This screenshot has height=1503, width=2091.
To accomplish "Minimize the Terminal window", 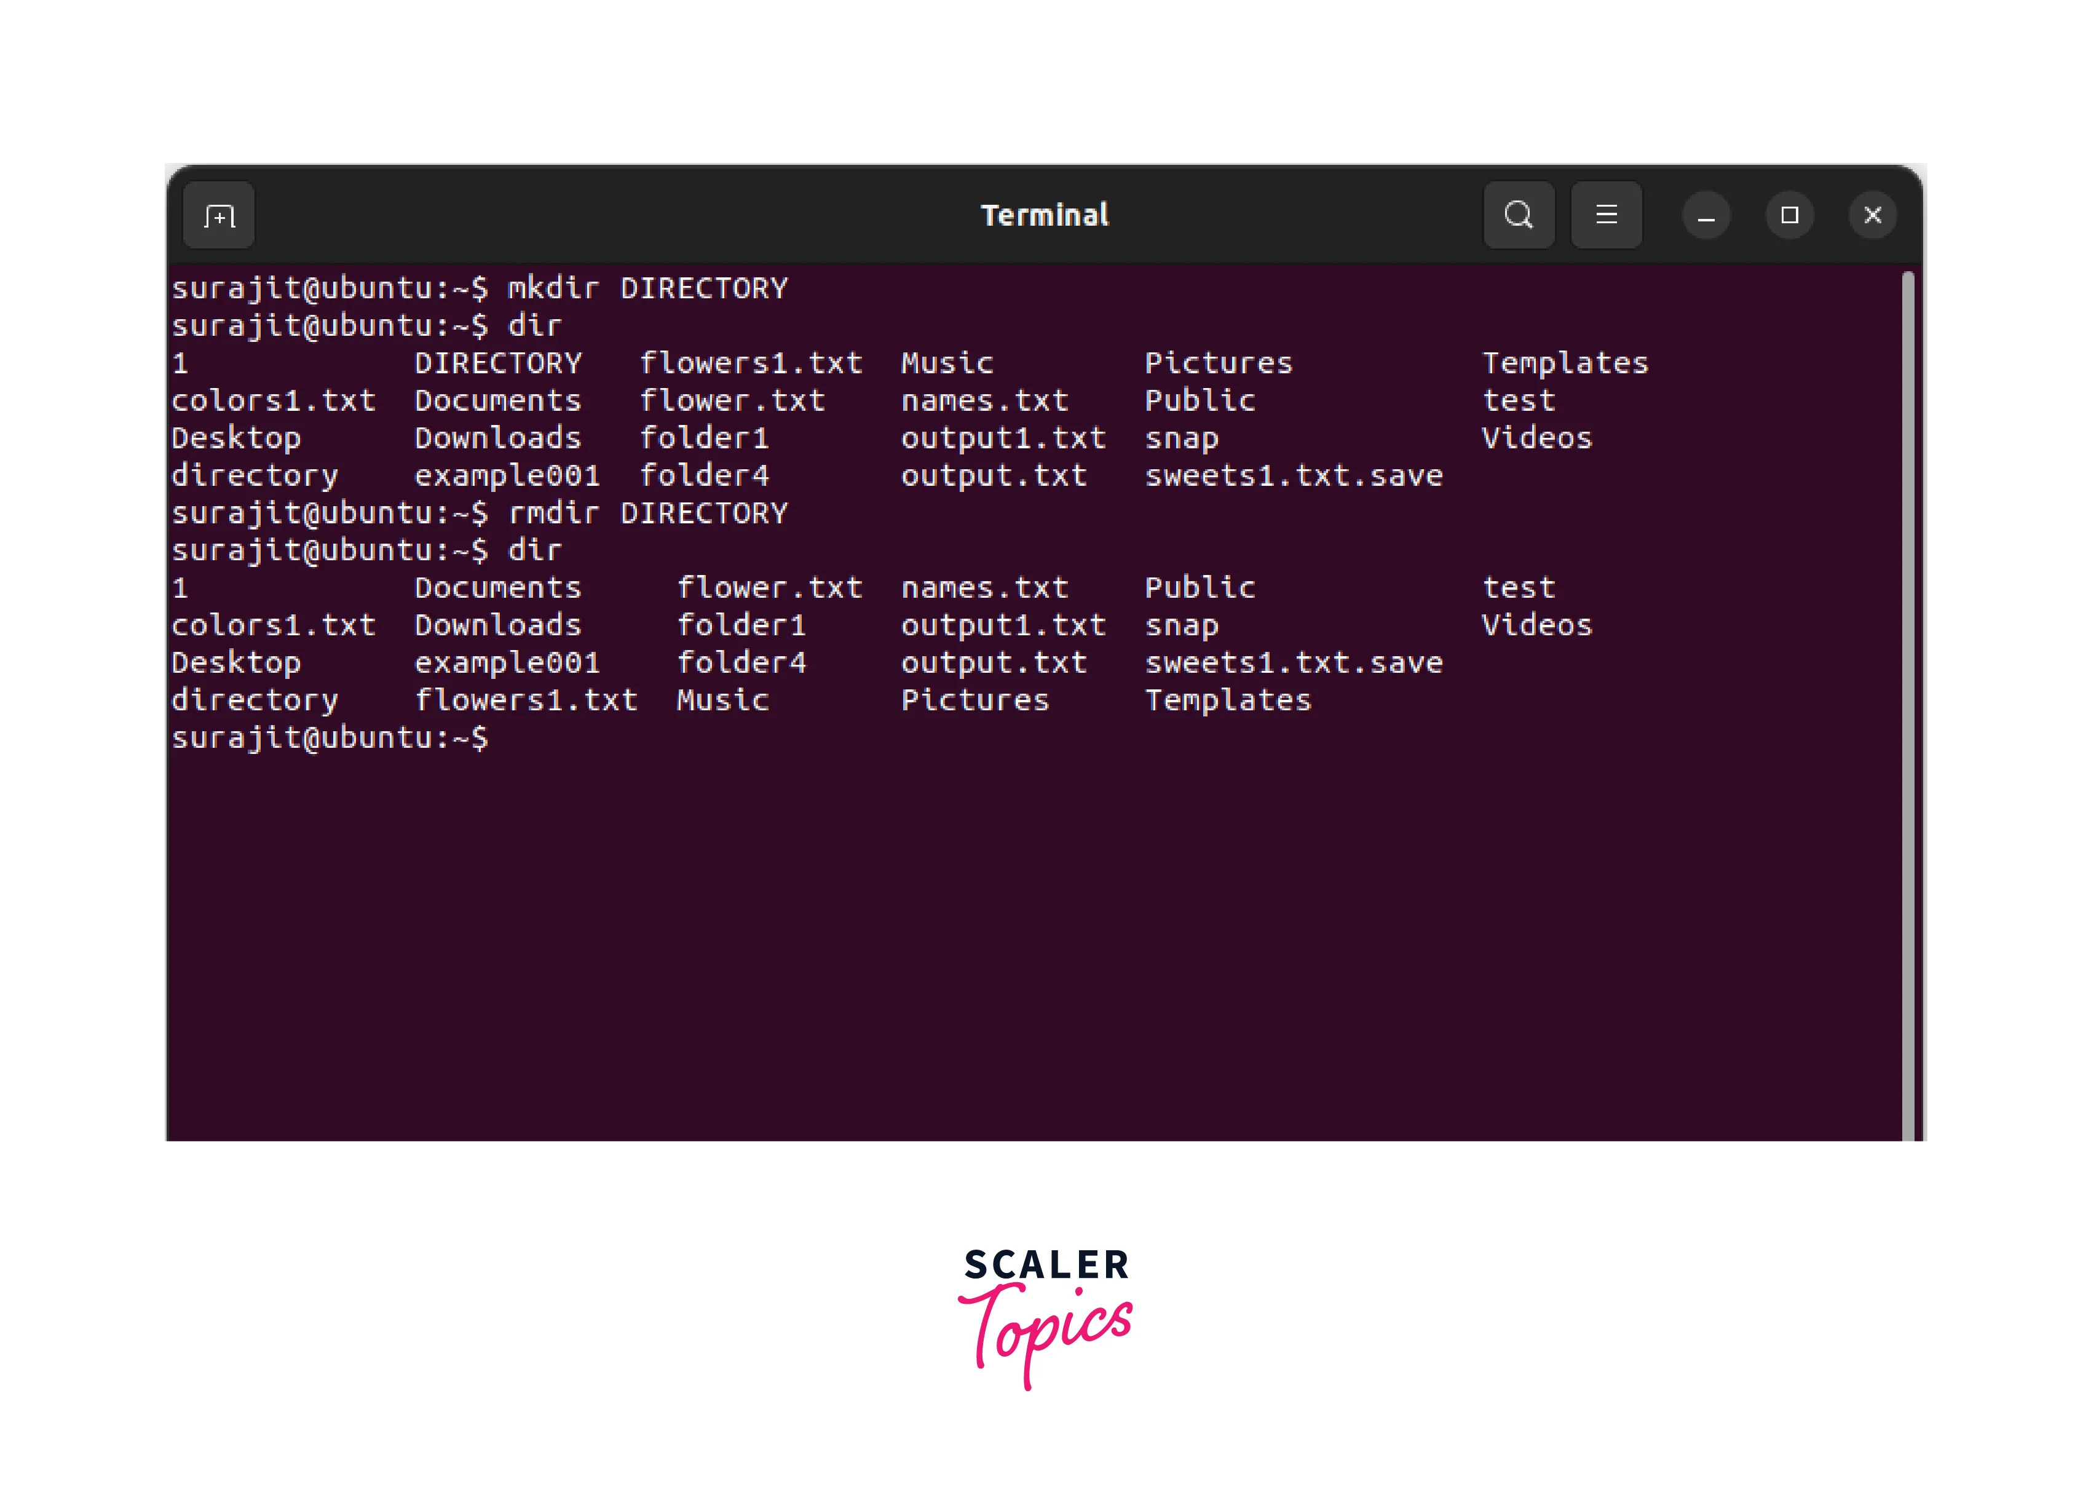I will 1706,216.
